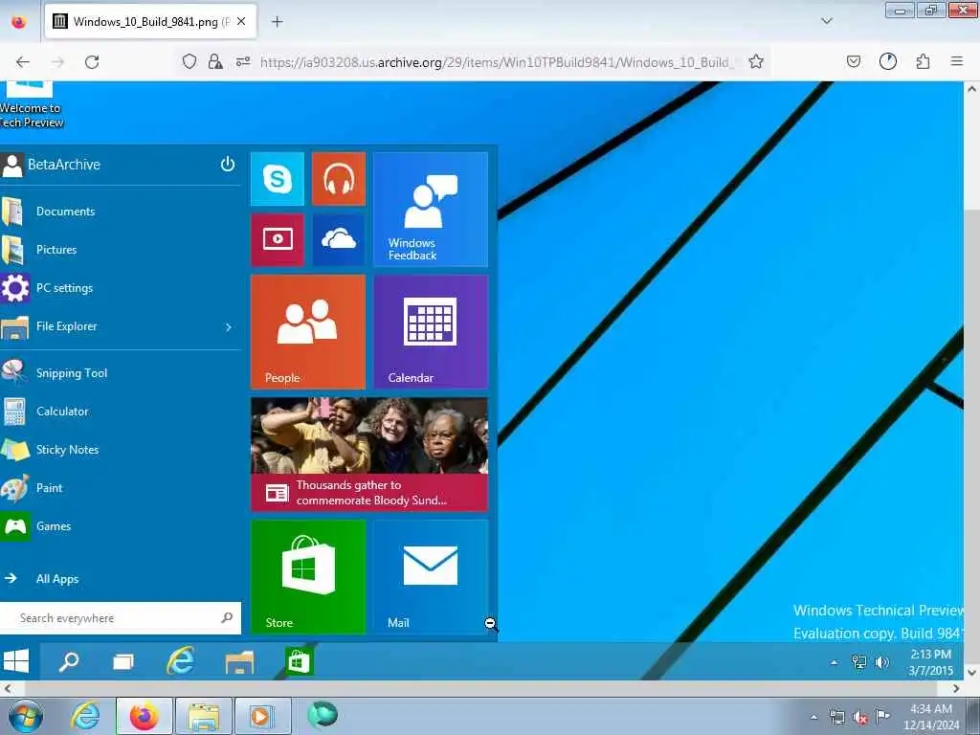
Task: Open Firefox hamburger application menu
Action: point(957,61)
